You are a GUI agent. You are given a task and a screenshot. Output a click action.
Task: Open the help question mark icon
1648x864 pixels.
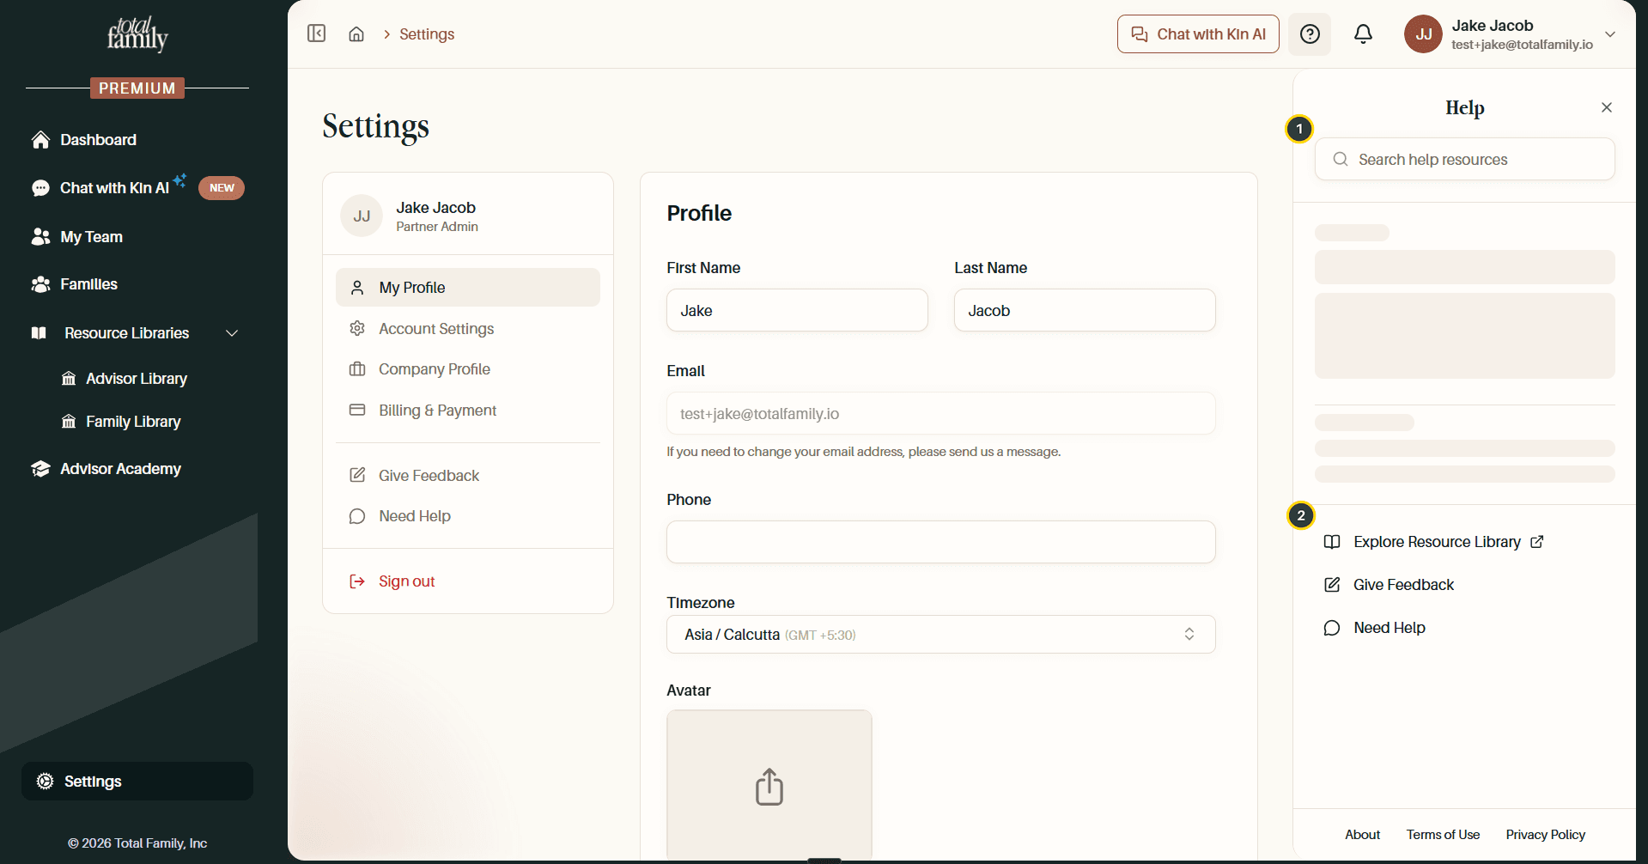(1310, 34)
